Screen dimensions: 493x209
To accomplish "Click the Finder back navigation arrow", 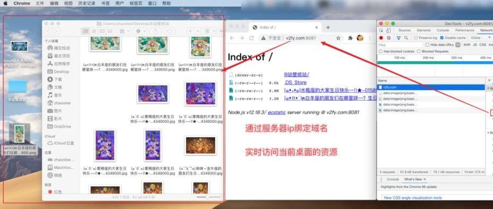I will pyautogui.click(x=48, y=31).
